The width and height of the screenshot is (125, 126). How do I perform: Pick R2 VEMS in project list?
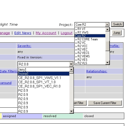tap(90, 56)
